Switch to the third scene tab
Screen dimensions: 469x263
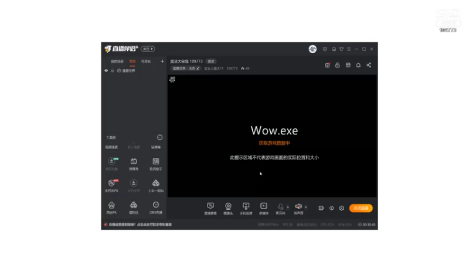point(146,61)
